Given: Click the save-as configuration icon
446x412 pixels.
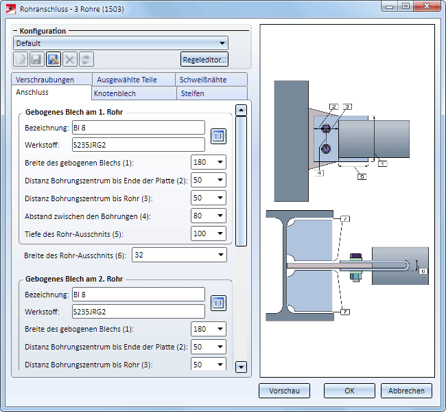Looking at the screenshot, I should coord(54,60).
